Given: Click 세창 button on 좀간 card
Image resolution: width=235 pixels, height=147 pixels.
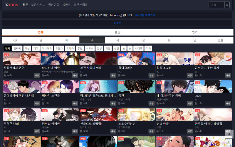Looking at the screenshot, I should coord(151,103).
